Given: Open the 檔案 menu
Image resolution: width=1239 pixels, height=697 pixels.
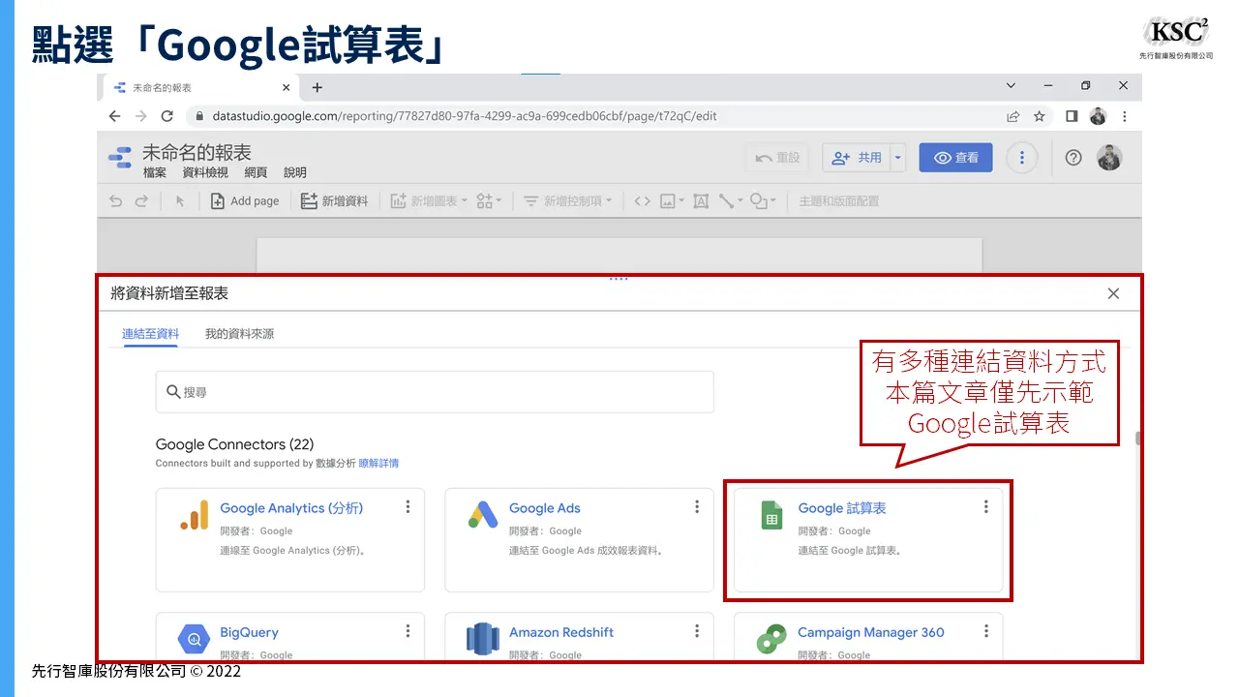Looking at the screenshot, I should pyautogui.click(x=155, y=172).
